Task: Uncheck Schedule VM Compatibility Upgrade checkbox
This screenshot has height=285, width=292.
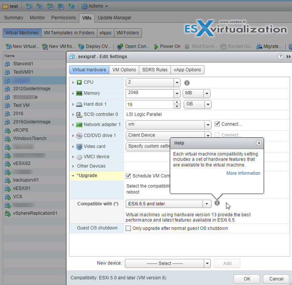Action: point(128,176)
